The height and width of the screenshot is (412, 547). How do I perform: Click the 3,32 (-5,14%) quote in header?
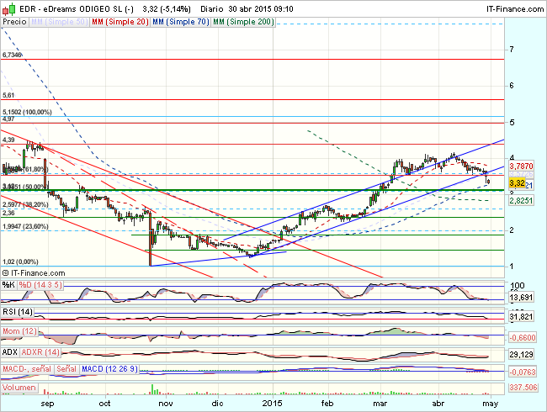coord(167,9)
